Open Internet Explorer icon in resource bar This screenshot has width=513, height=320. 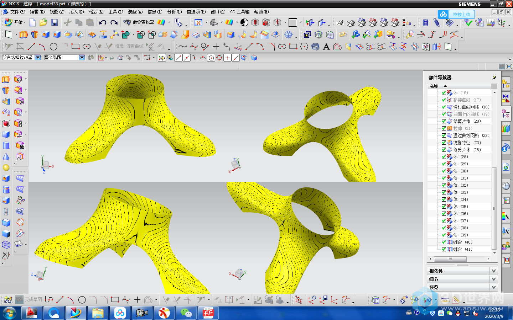coord(506,167)
